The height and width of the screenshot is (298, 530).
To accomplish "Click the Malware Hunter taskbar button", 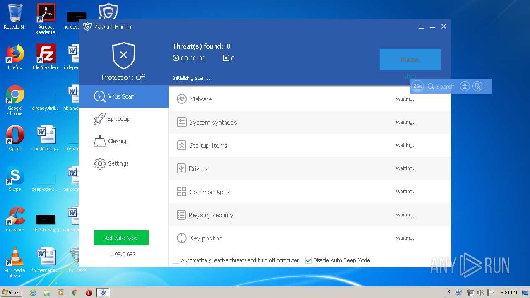I will click(x=103, y=293).
